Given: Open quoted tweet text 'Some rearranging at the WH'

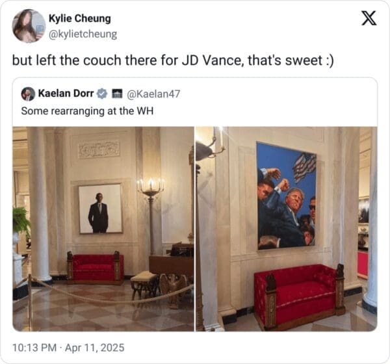Looking at the screenshot, I should click(87, 111).
